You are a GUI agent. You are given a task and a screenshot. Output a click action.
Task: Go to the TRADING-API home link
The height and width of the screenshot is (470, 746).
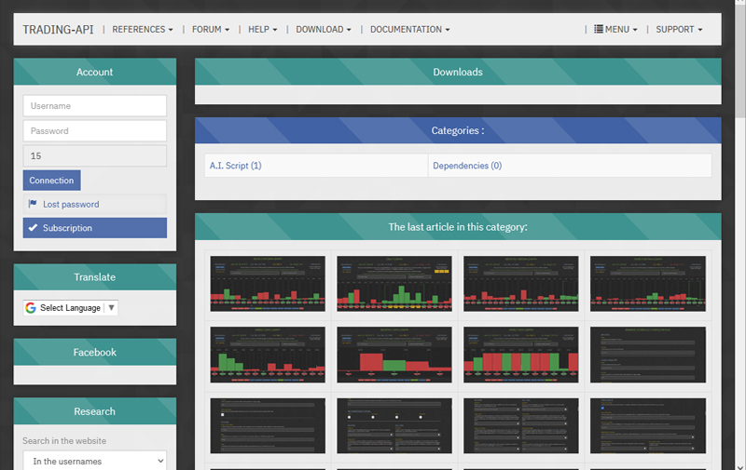[60, 30]
